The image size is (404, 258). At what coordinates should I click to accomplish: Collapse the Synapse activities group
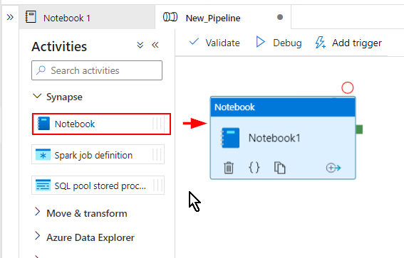[x=37, y=97]
